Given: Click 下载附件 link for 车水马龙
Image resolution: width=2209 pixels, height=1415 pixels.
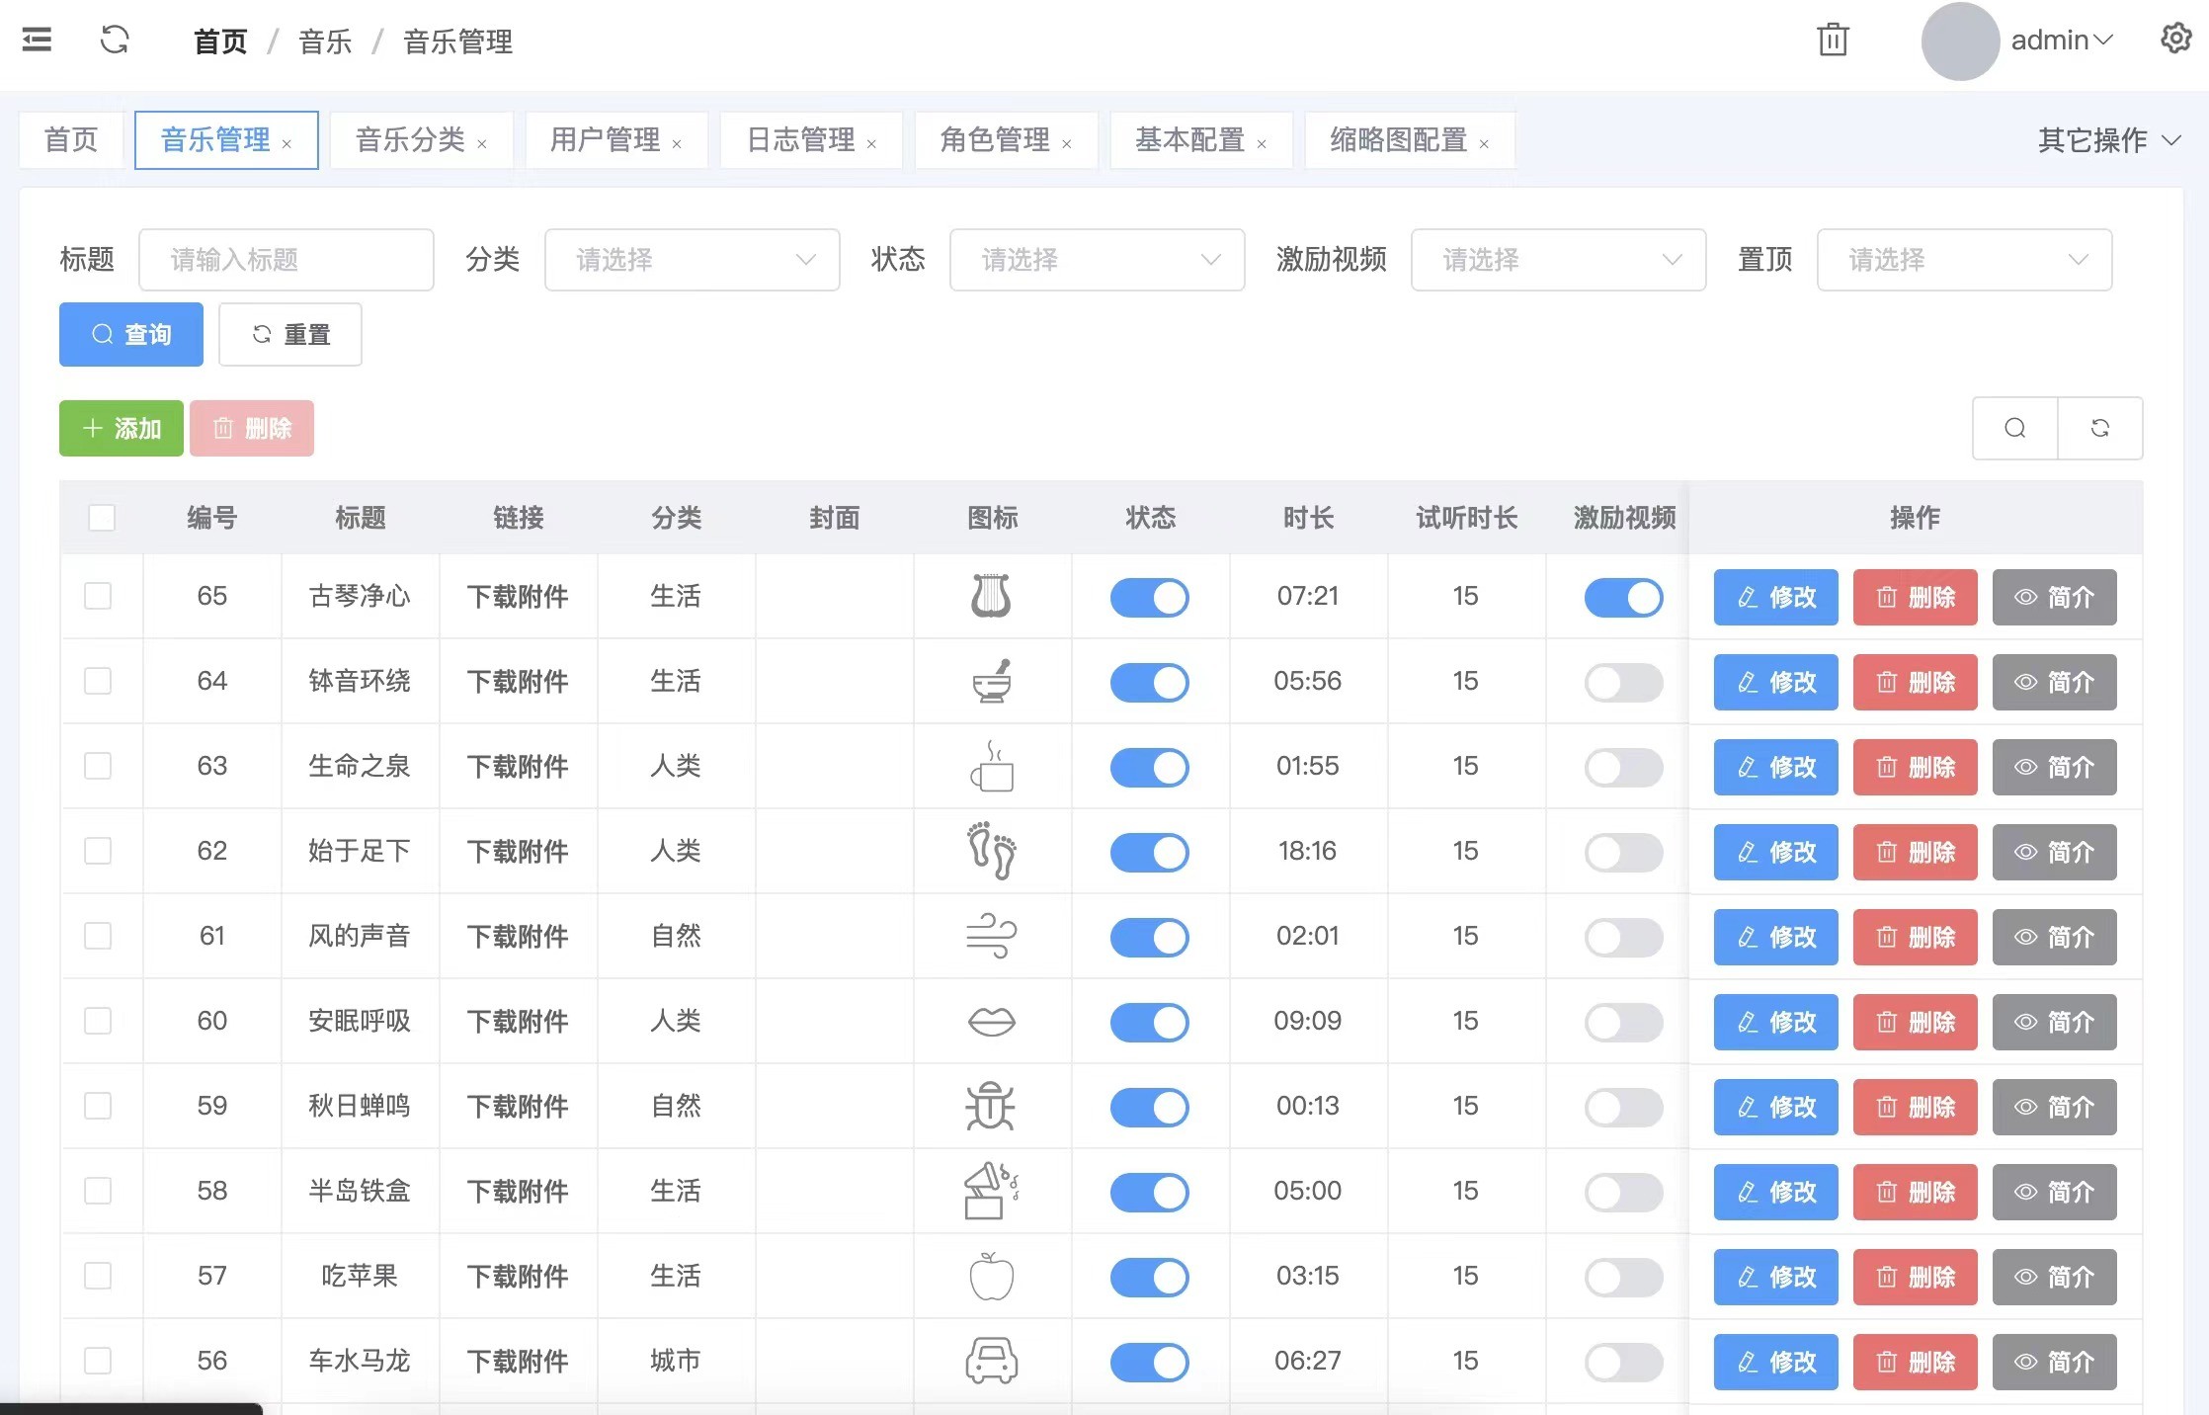Looking at the screenshot, I should (518, 1361).
